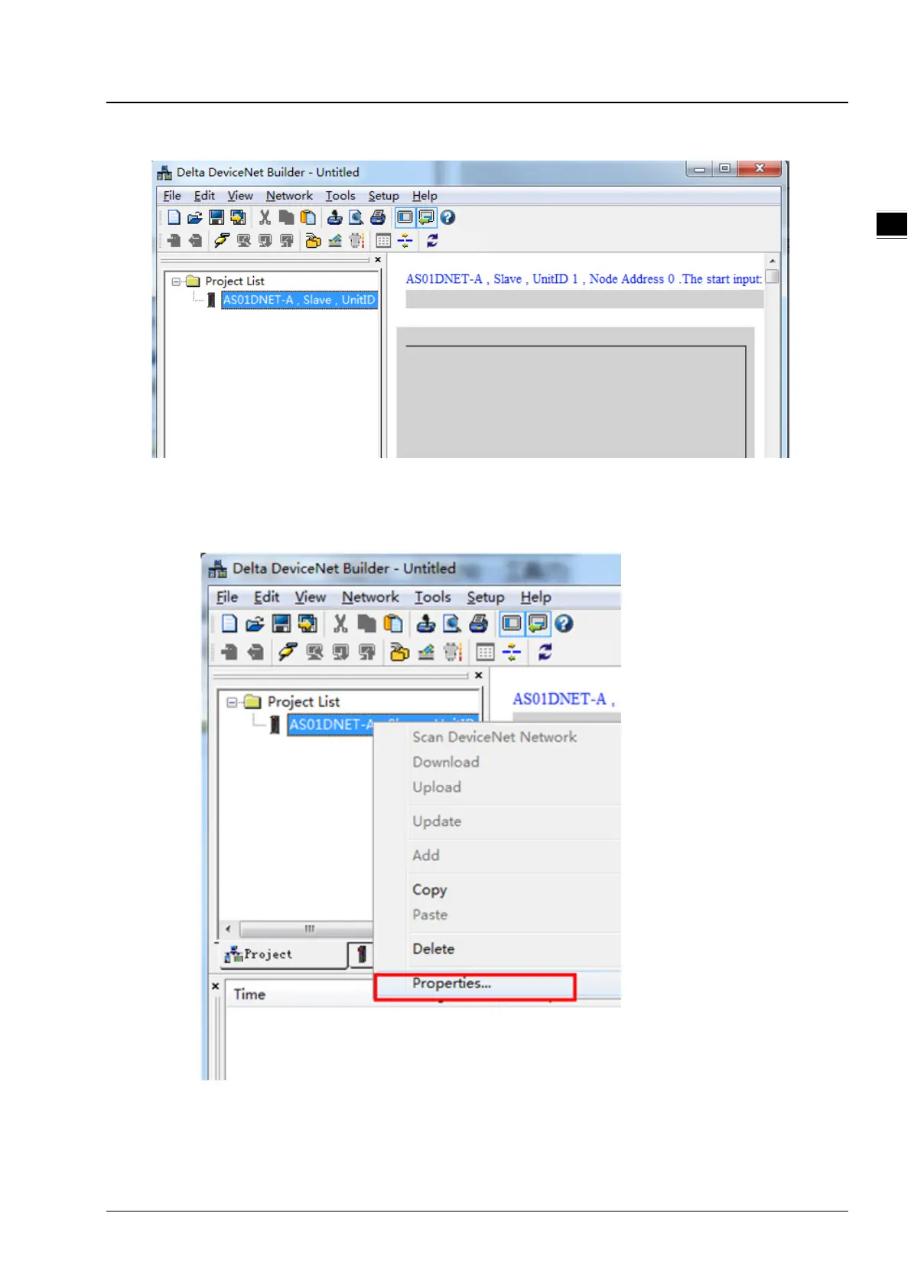This screenshot has height=1288, width=911.
Task: Select AS01DNET-A Slave node in upper window tree
Action: tap(299, 300)
